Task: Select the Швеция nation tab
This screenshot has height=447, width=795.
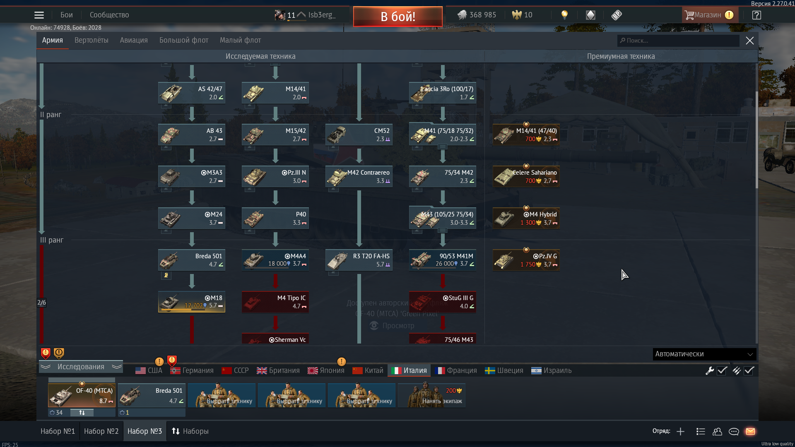Action: [x=504, y=370]
